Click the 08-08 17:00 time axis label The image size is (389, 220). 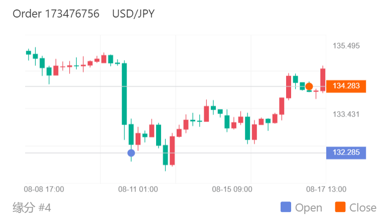(44, 189)
